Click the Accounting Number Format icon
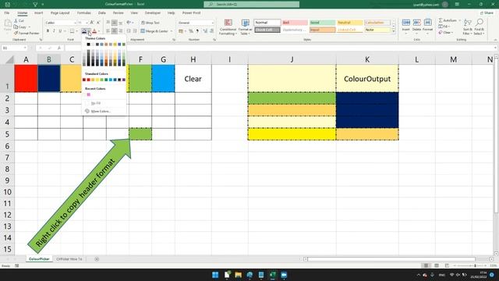The height and width of the screenshot is (281, 499). click(x=181, y=31)
